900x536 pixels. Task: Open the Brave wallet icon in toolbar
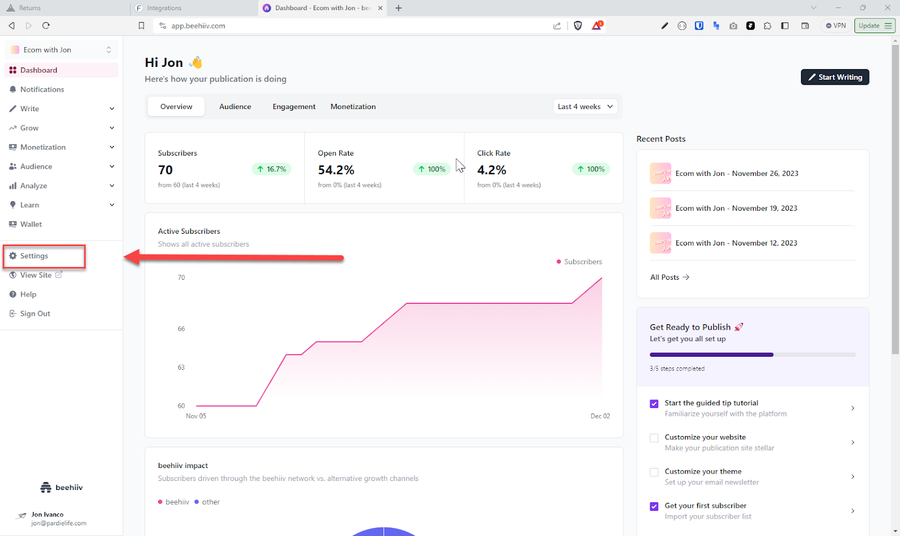[805, 26]
